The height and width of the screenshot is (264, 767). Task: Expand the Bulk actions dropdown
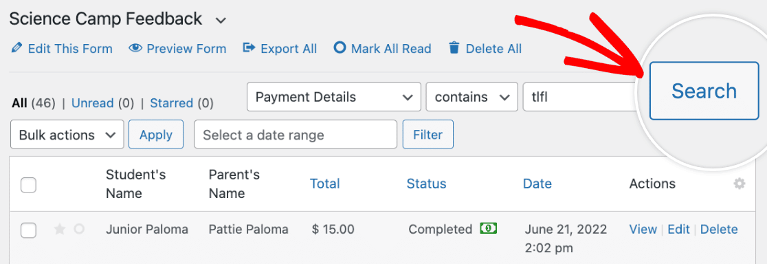coord(67,135)
